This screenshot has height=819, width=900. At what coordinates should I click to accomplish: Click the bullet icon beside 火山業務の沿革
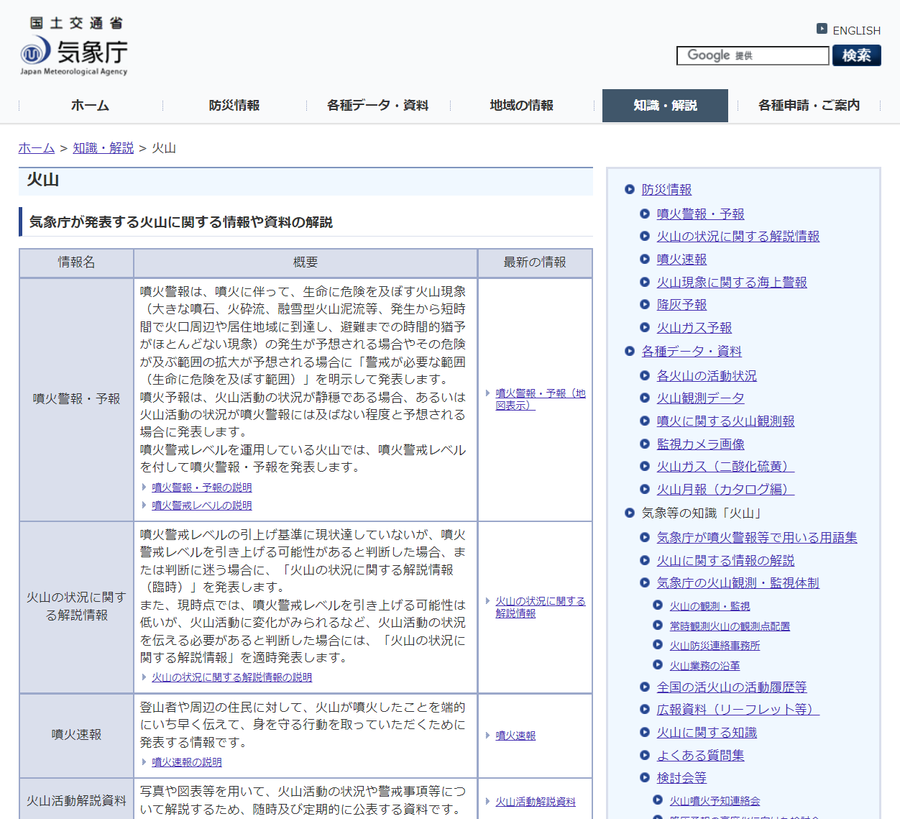pos(658,666)
